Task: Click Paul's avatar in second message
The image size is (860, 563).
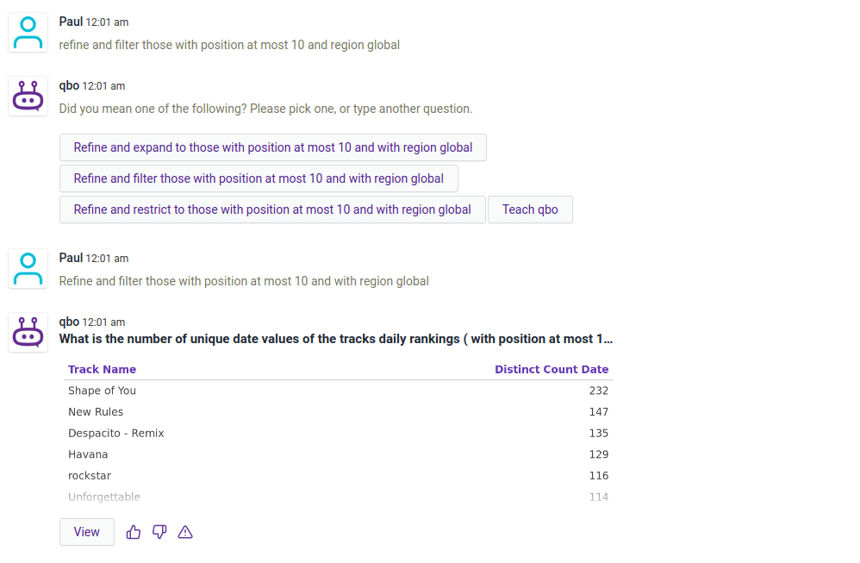Action: 28,269
